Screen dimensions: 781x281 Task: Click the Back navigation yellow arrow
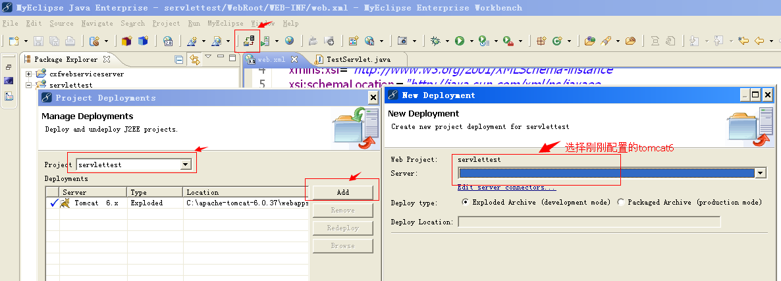pos(759,41)
